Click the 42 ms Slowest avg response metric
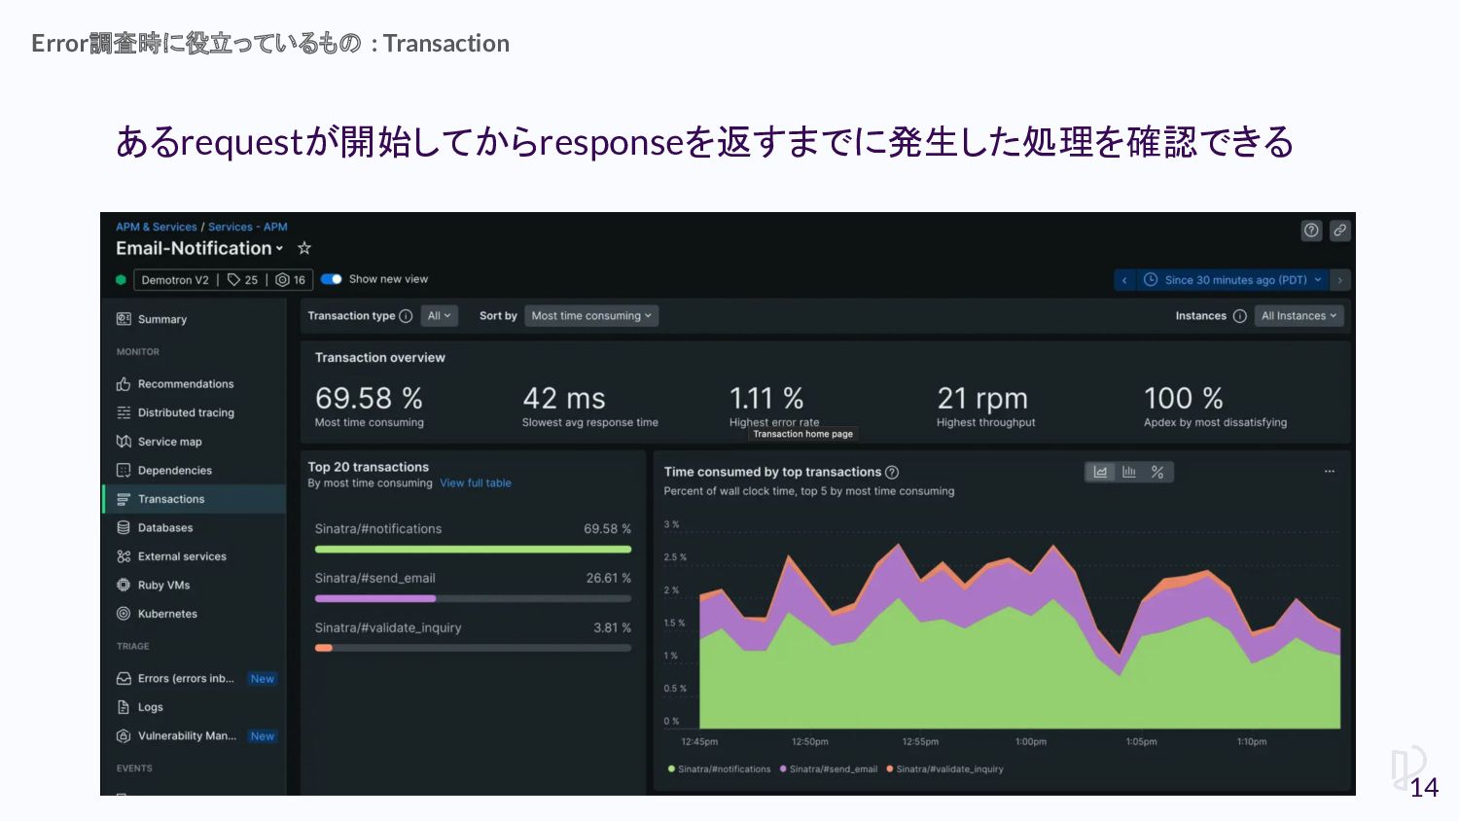Screen dimensions: 1459x821 (589, 407)
